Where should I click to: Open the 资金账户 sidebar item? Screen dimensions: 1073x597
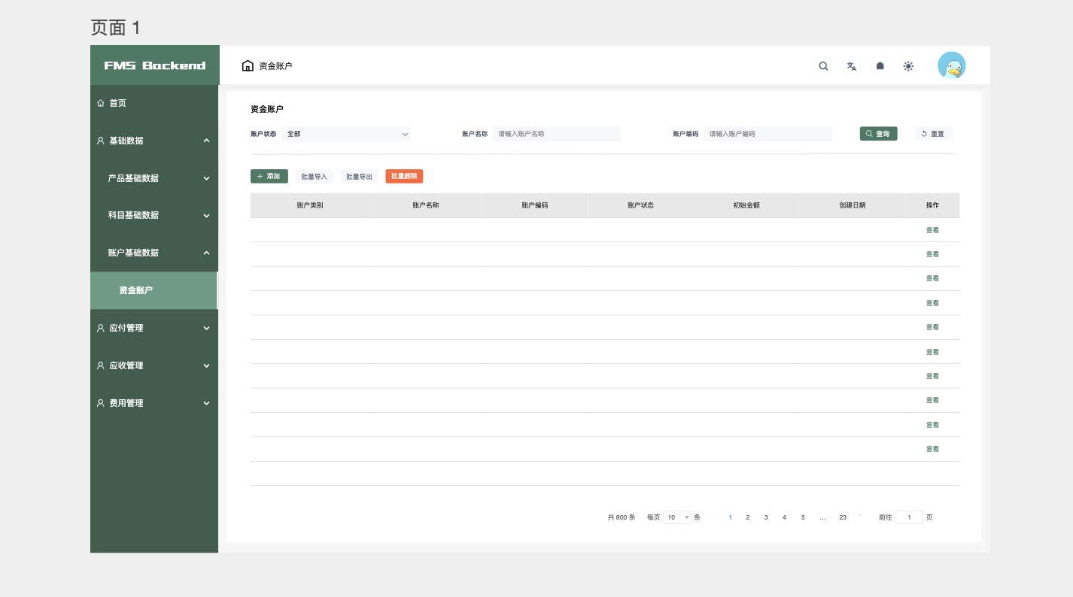pos(154,290)
